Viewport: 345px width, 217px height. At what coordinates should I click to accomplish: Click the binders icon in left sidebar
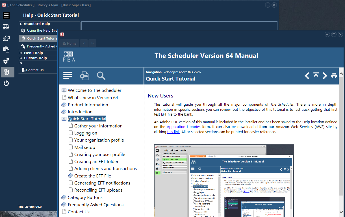[6, 27]
